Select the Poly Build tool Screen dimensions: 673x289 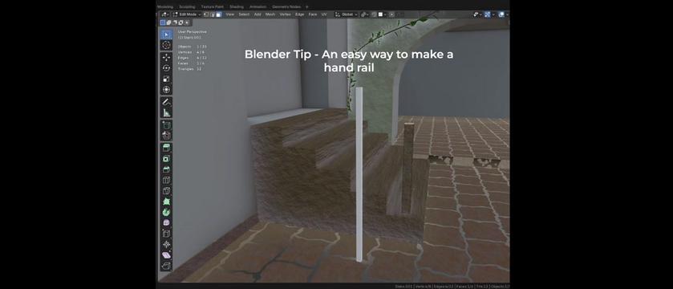pos(167,201)
